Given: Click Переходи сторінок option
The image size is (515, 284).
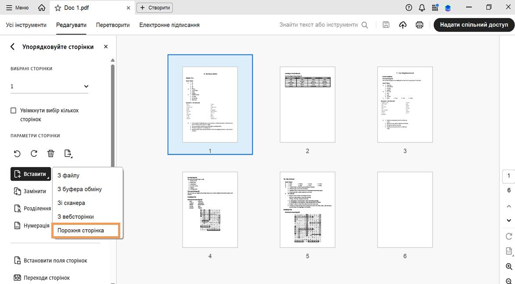Looking at the screenshot, I should [x=42, y=278].
